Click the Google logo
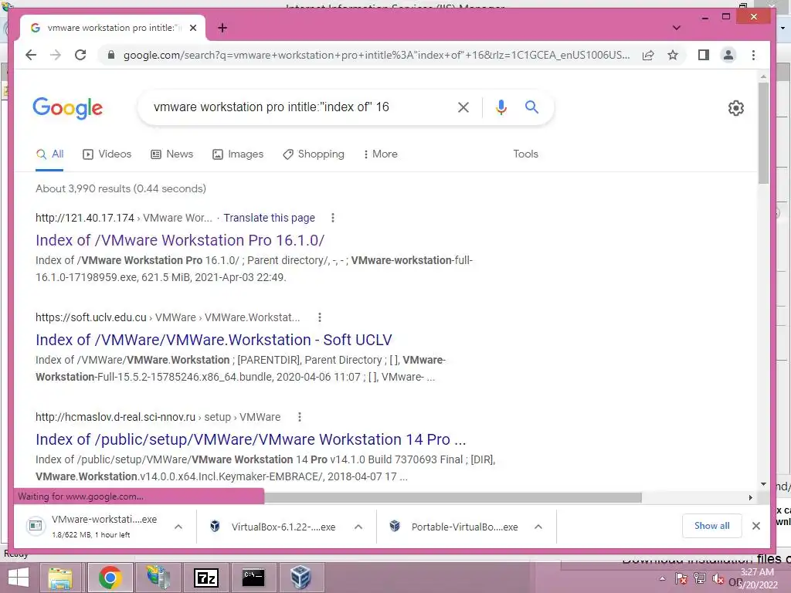The height and width of the screenshot is (593, 791). (x=68, y=108)
